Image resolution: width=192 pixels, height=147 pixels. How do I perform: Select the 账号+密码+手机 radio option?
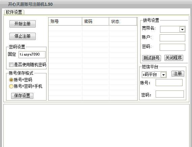tap(11, 86)
